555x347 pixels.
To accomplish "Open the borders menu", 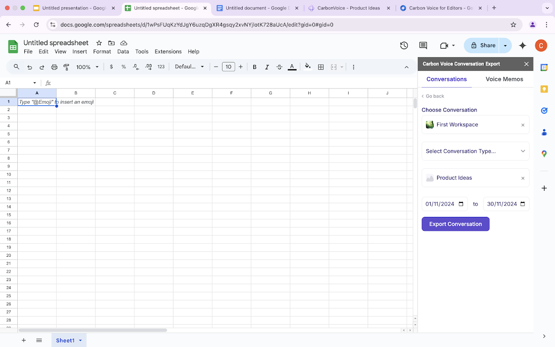I will (321, 67).
